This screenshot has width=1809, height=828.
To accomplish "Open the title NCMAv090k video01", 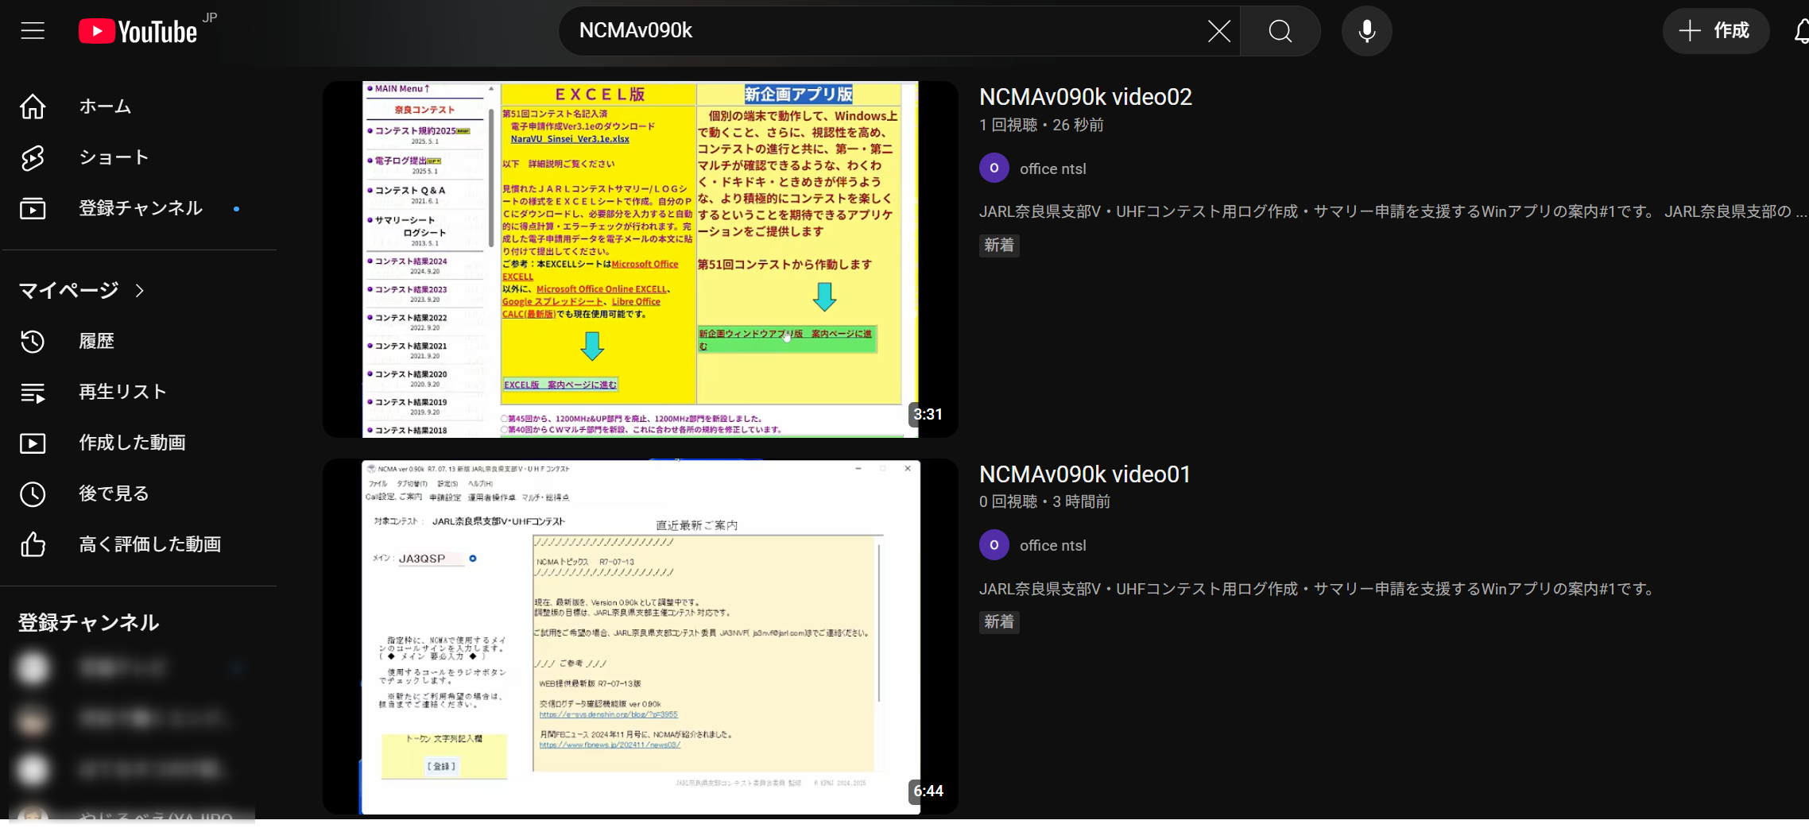I will click(x=1084, y=474).
